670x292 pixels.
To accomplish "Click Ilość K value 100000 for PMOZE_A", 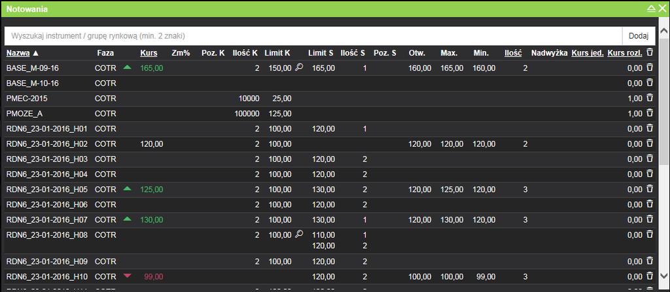I will click(x=247, y=114).
